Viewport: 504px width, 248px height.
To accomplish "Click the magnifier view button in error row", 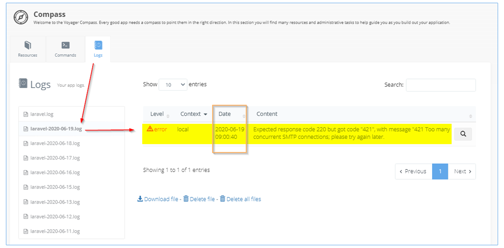I will click(463, 134).
